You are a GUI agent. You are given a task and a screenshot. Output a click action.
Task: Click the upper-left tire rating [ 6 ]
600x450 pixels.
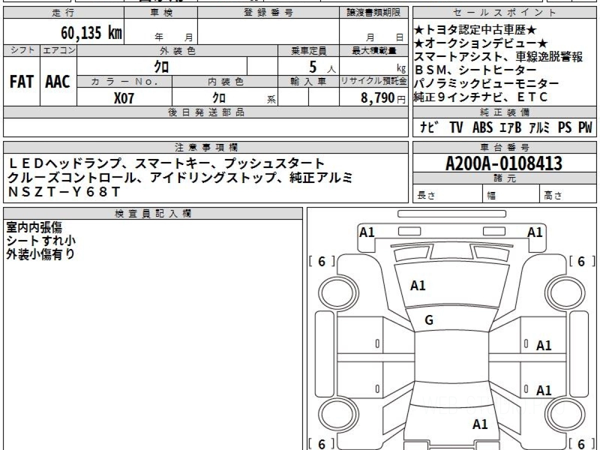tap(321, 261)
